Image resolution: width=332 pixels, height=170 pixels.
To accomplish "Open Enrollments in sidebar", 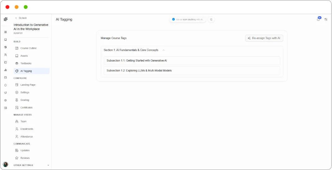I will click(x=32, y=129).
